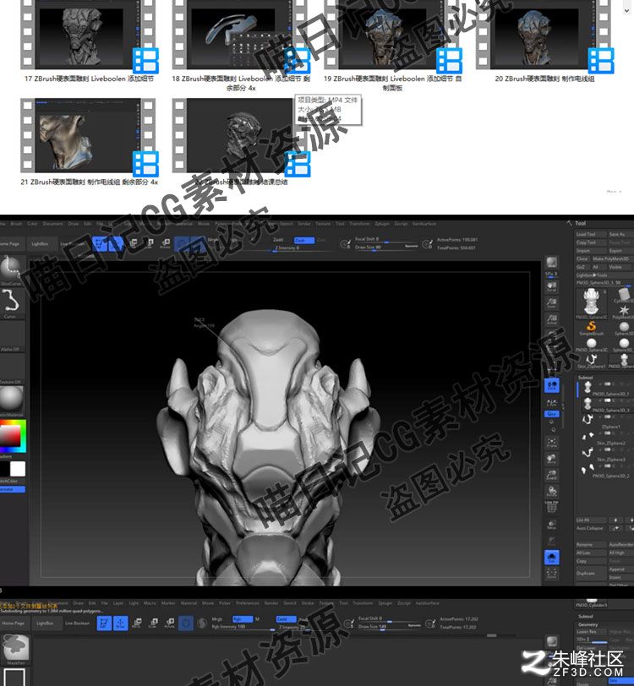Open Render menu in bottom ZBrush window

click(x=271, y=603)
